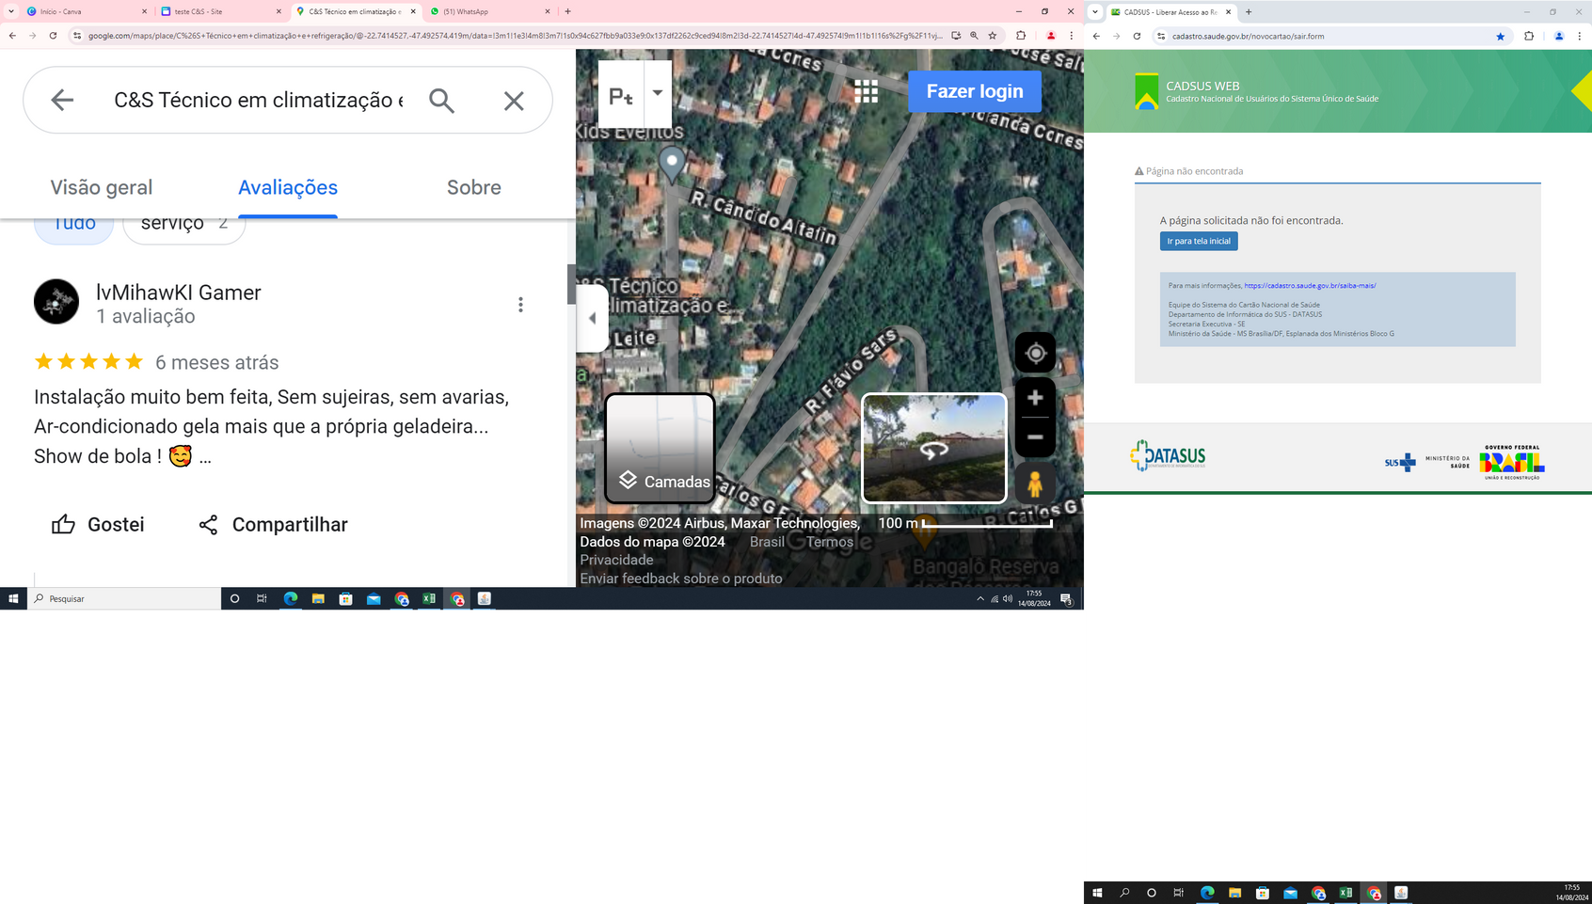Viewport: 1592px width, 904px height.
Task: Open a new tab in the Maps browser
Action: (x=567, y=11)
